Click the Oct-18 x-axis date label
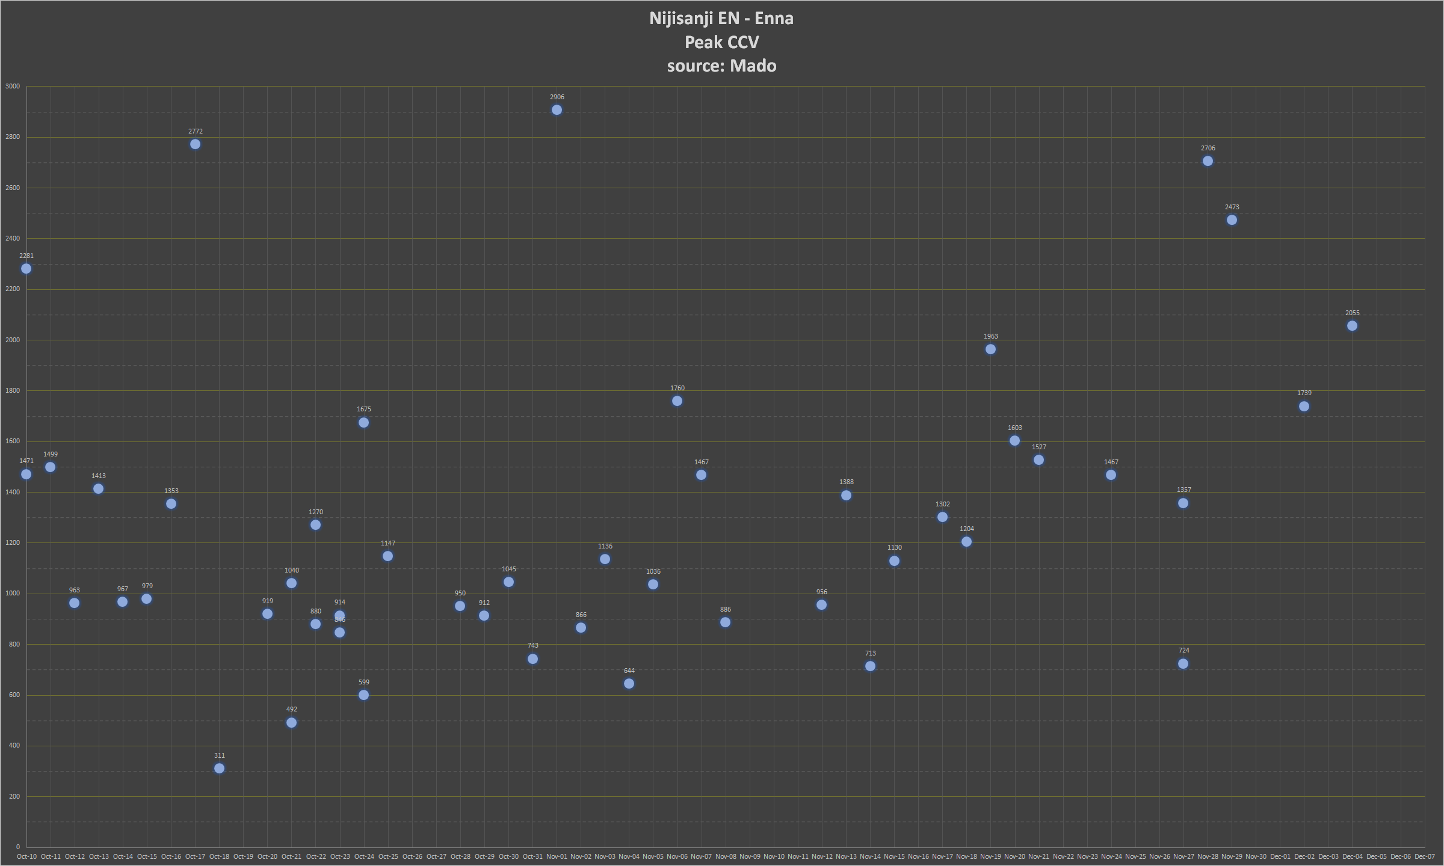Screen dimensions: 1444x866 click(x=219, y=856)
